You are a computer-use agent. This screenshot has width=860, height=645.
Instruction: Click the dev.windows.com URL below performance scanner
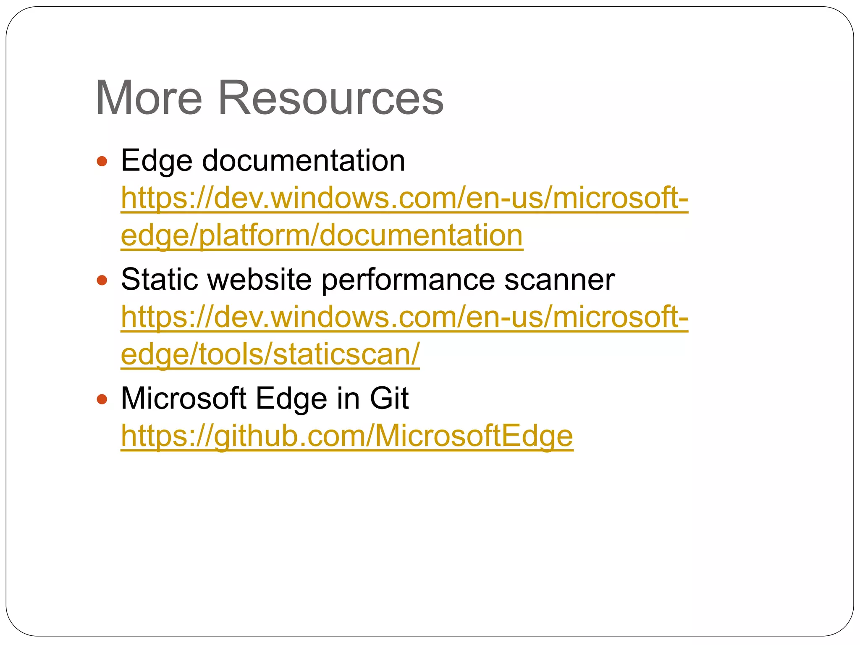click(404, 317)
